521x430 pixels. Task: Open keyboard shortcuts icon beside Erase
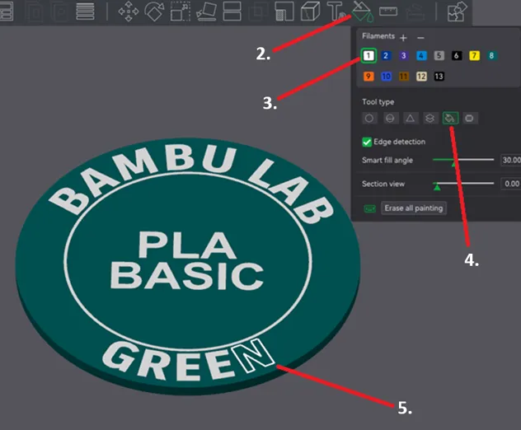(x=370, y=208)
